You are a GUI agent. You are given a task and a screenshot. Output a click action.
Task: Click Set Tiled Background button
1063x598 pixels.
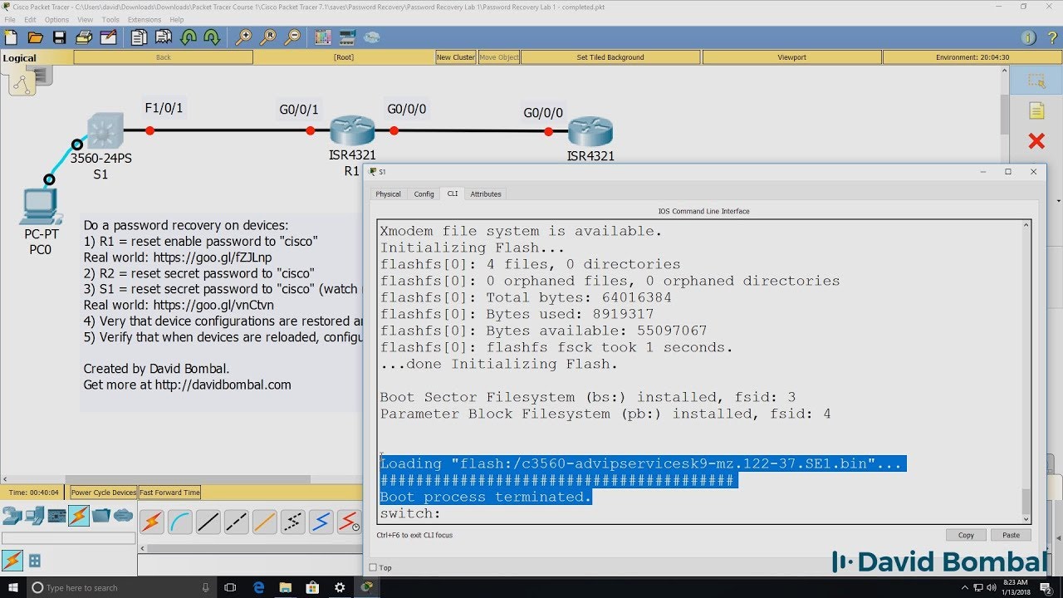pyautogui.click(x=610, y=57)
